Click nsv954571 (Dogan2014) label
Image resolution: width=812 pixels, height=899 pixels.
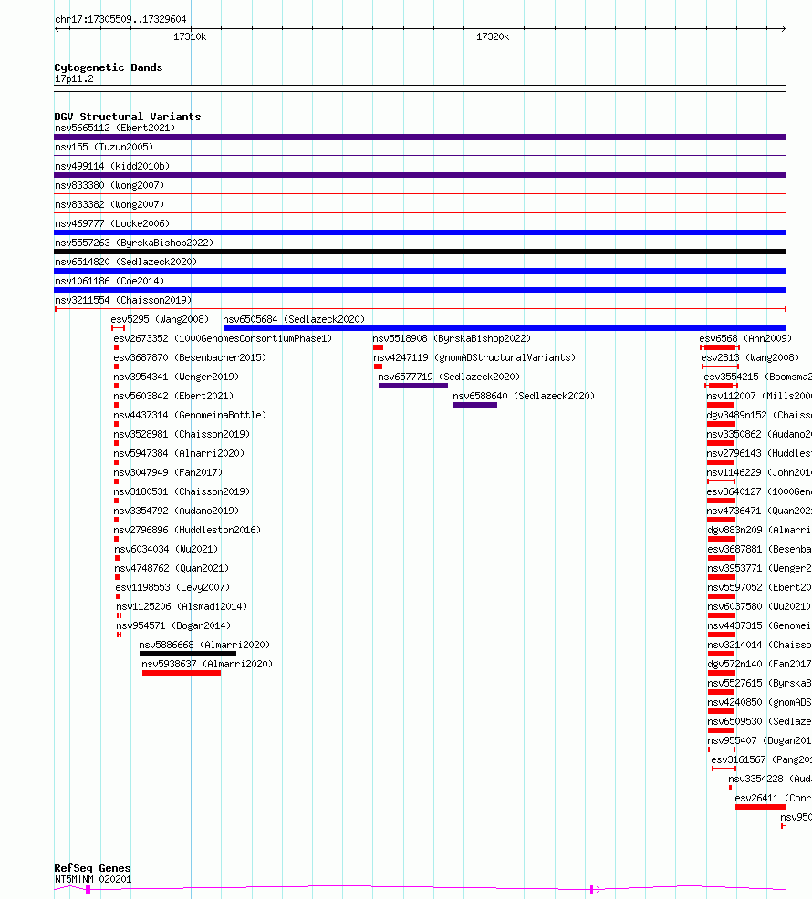173,625
